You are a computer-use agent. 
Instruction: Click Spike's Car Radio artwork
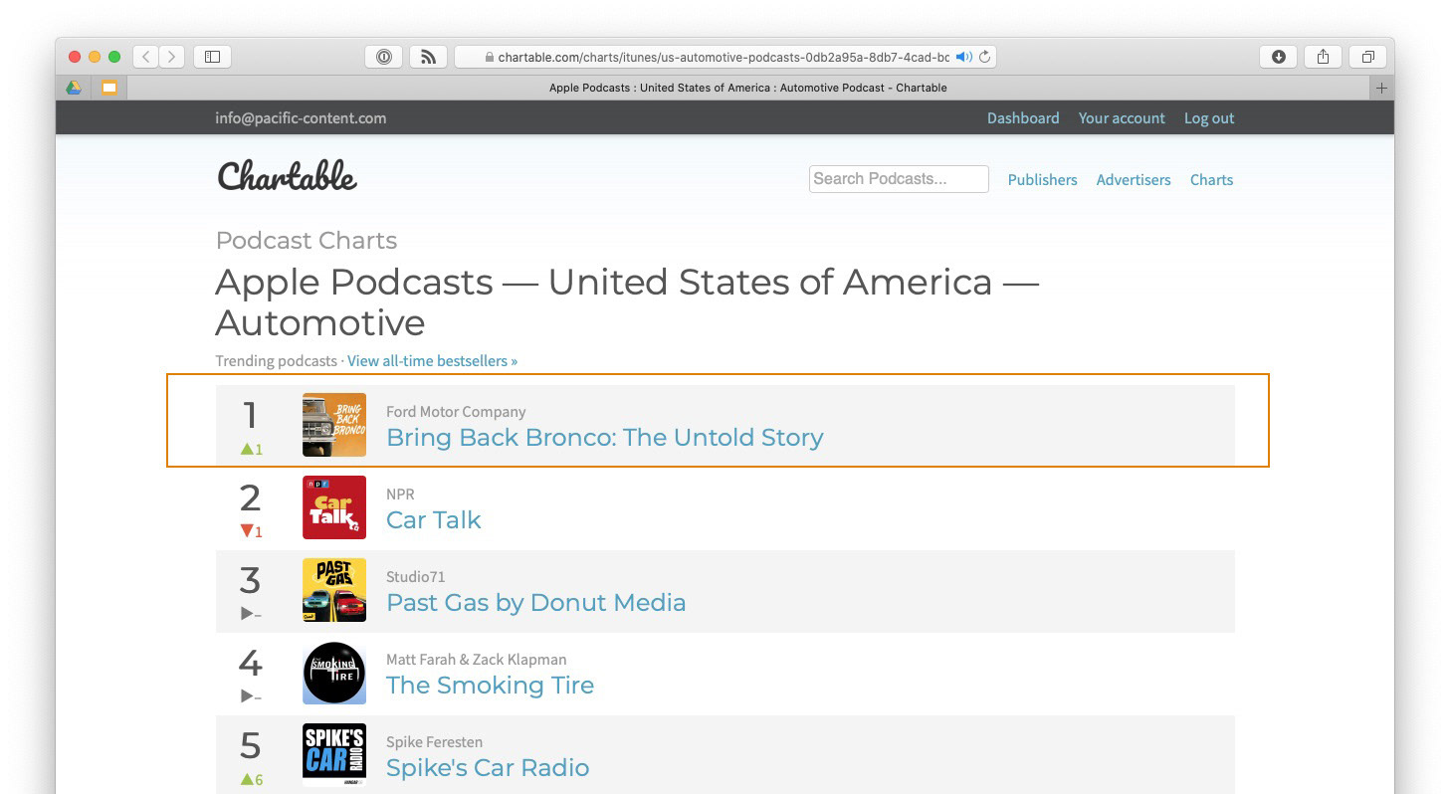click(x=334, y=755)
